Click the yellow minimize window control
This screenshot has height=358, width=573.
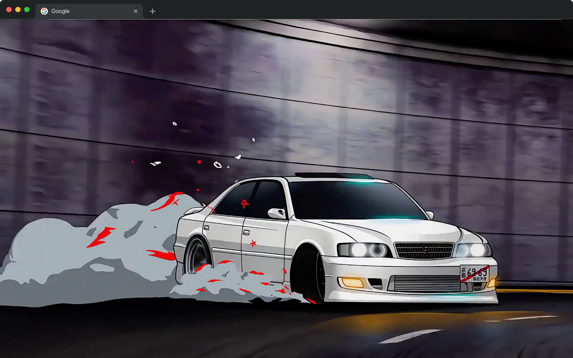click(x=17, y=9)
